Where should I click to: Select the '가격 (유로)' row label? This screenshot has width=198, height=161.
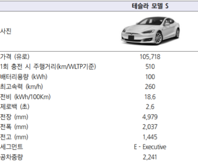tap(15, 57)
